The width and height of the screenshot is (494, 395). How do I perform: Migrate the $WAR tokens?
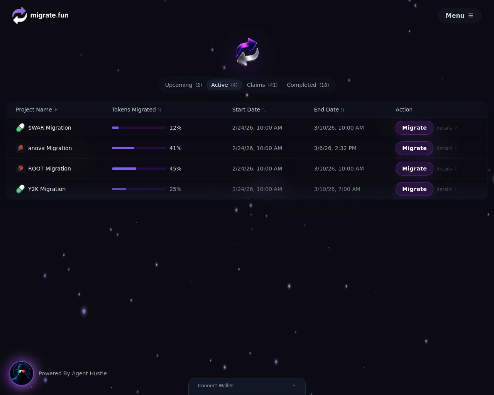414,128
